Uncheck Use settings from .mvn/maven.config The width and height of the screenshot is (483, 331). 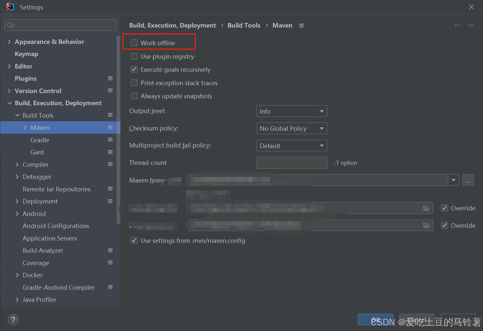coord(134,241)
